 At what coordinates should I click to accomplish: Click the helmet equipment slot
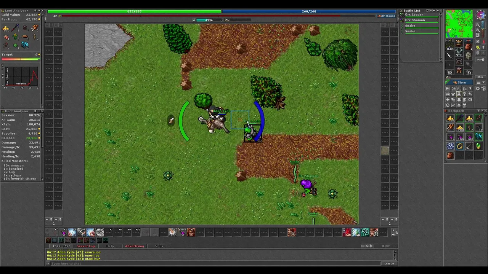pos(459,43)
